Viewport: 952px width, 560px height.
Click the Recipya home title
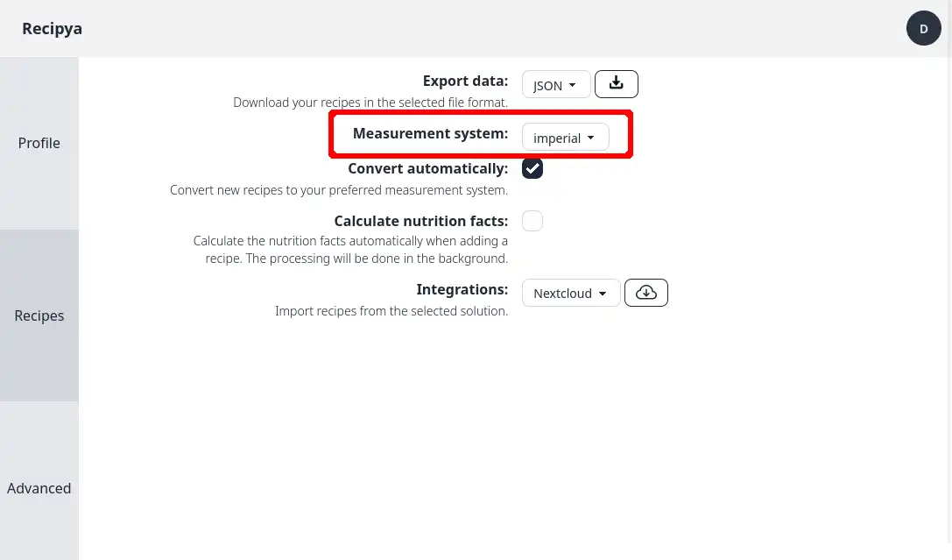coord(53,29)
